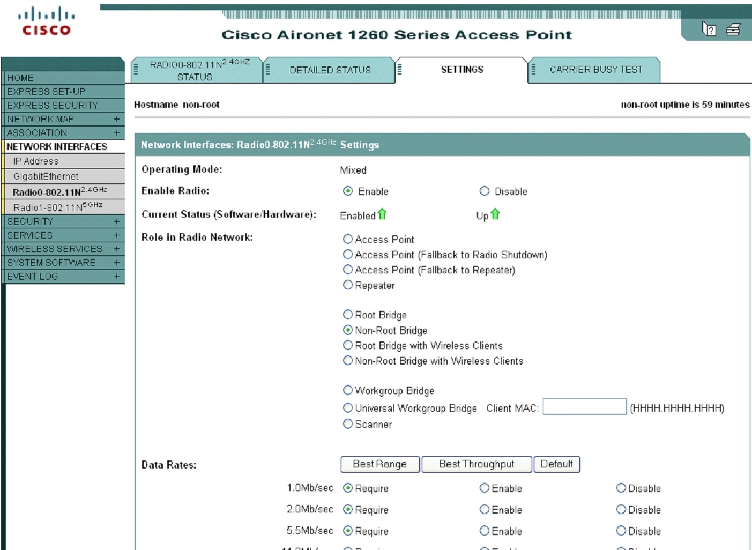Expand the System Software menu plus sign
Image resolution: width=752 pixels, height=550 pixels.
pyautogui.click(x=116, y=262)
